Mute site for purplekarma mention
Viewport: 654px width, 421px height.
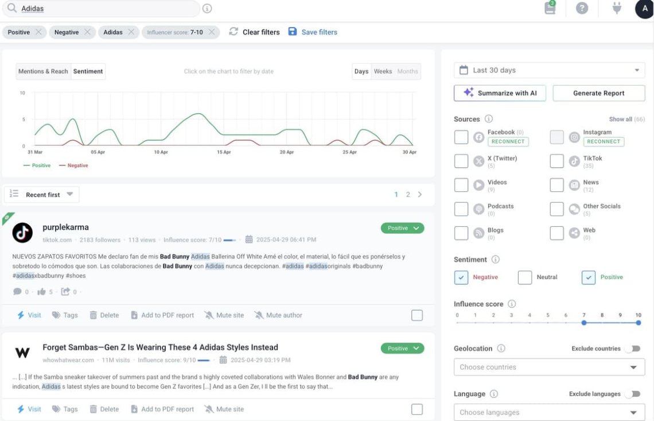(x=224, y=315)
